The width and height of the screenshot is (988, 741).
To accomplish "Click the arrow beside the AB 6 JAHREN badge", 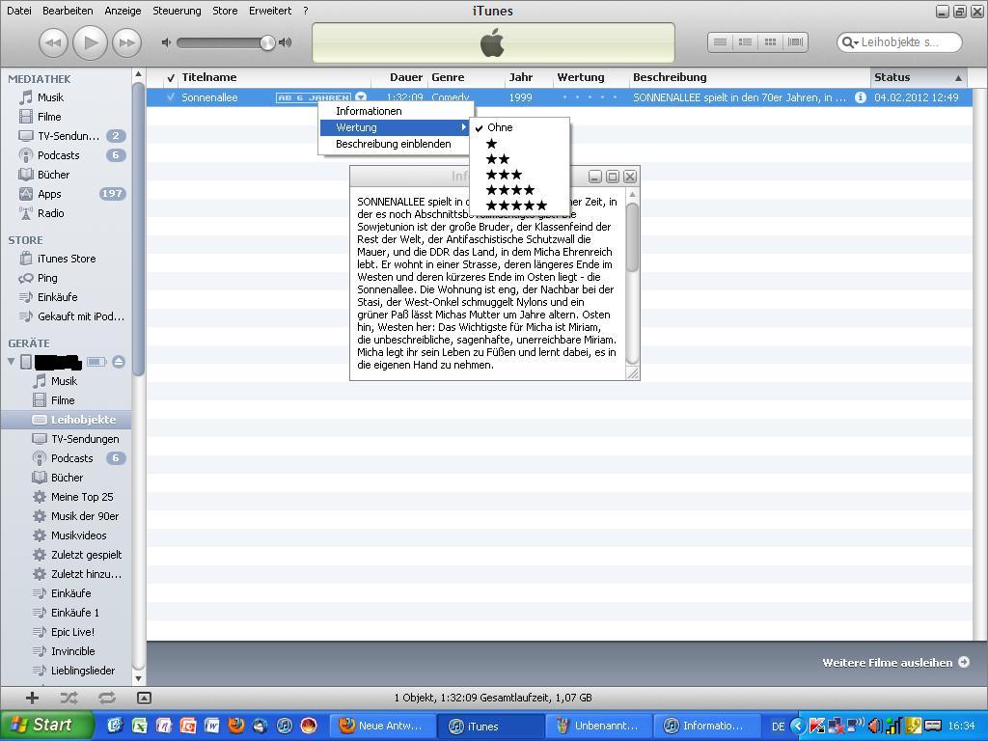I will [x=361, y=97].
